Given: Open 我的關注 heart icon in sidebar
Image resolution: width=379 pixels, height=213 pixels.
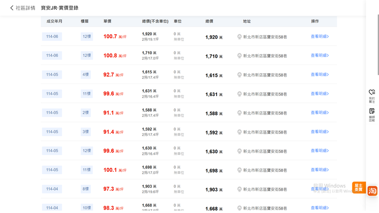Looking at the screenshot, I should point(372,96).
